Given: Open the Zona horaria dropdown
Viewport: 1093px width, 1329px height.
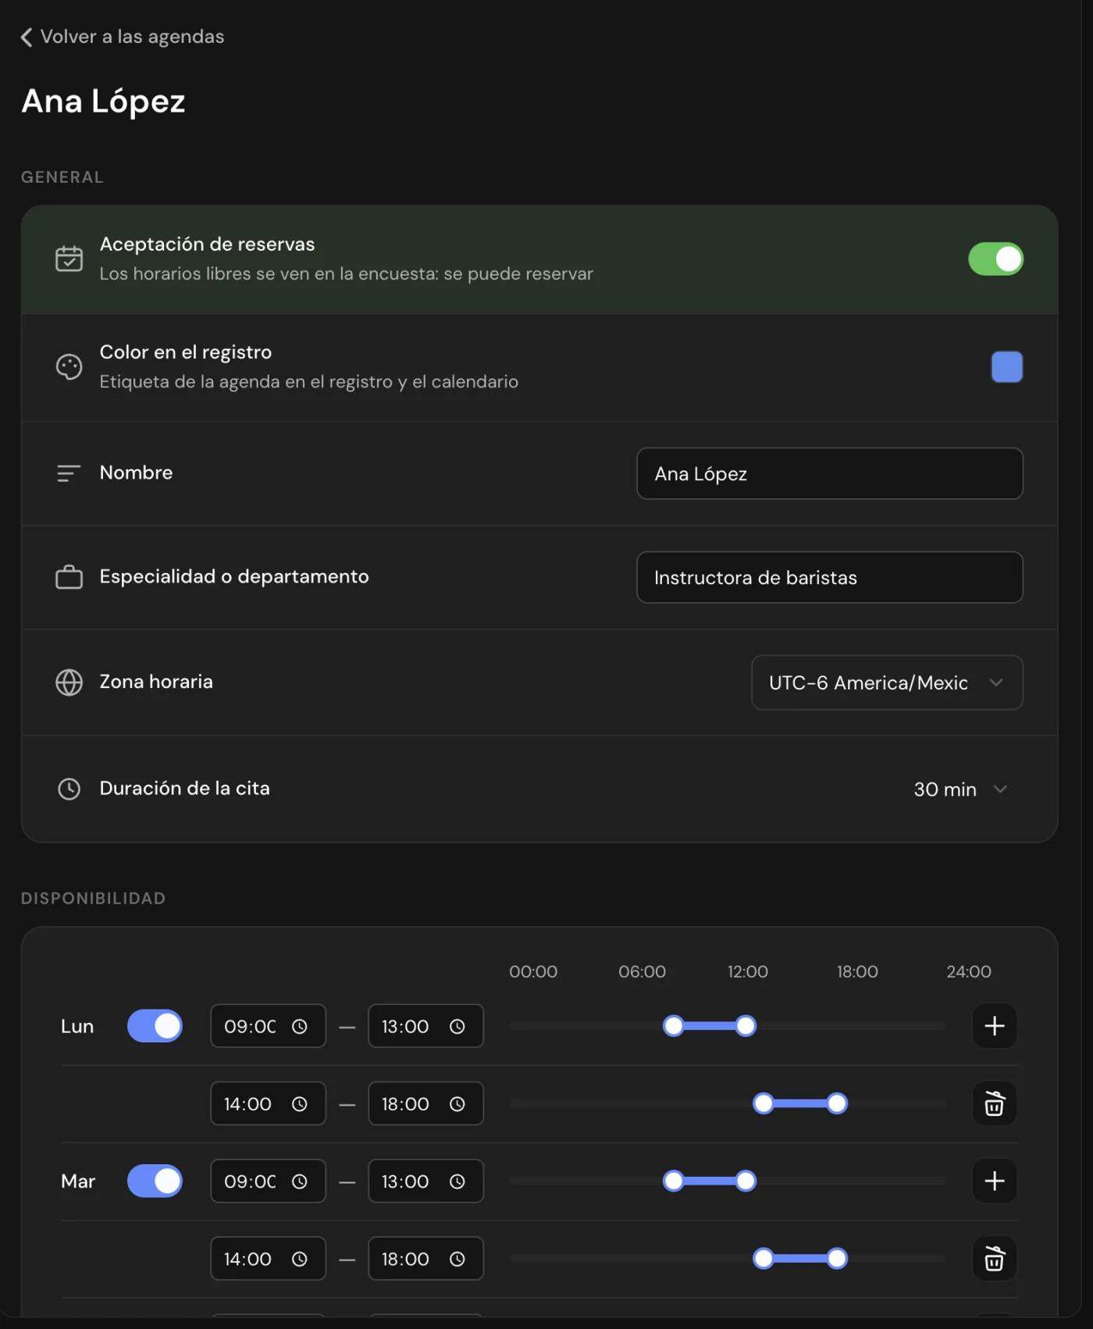Looking at the screenshot, I should point(887,682).
